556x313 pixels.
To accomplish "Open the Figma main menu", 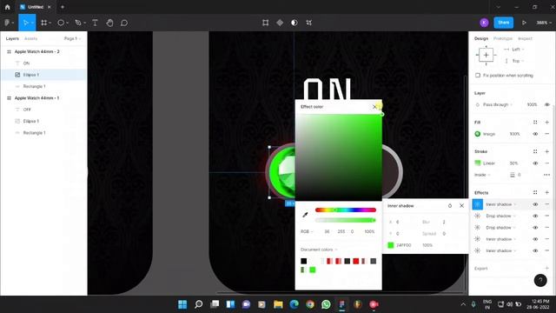I will 9,23.
